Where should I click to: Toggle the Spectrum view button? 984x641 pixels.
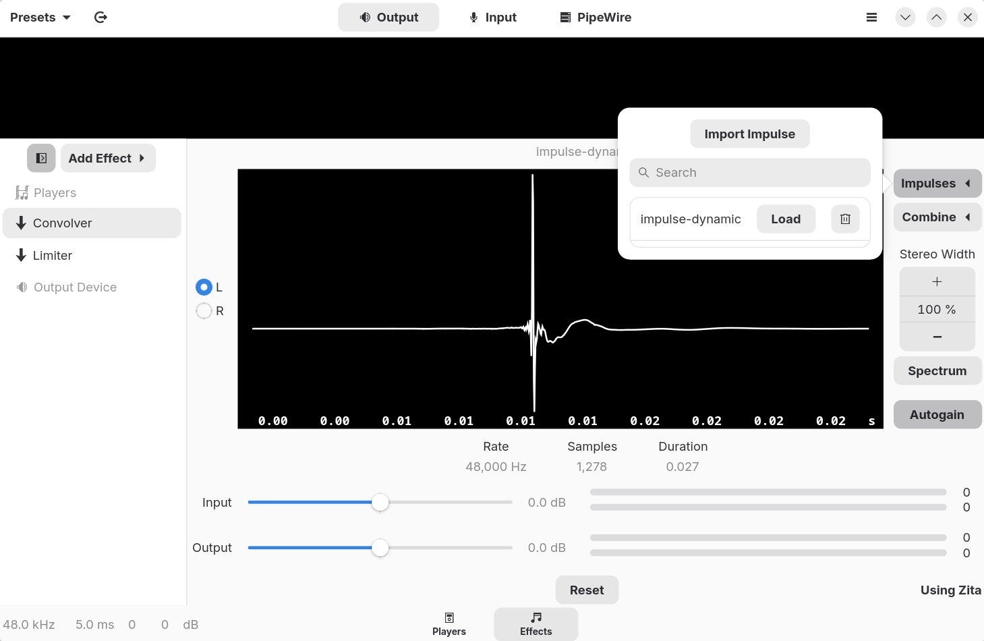click(937, 371)
